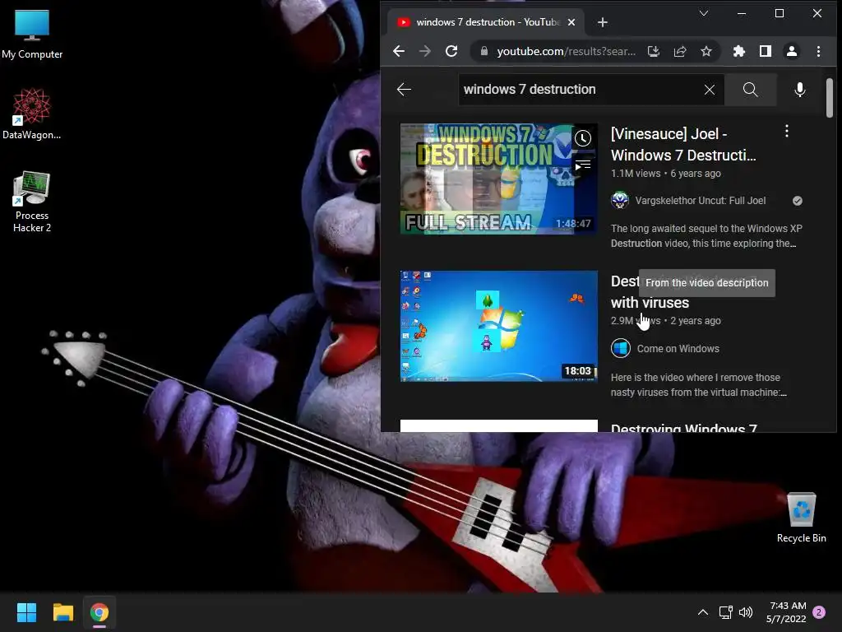
Task: Open the Windows Start menu
Action: [26, 612]
